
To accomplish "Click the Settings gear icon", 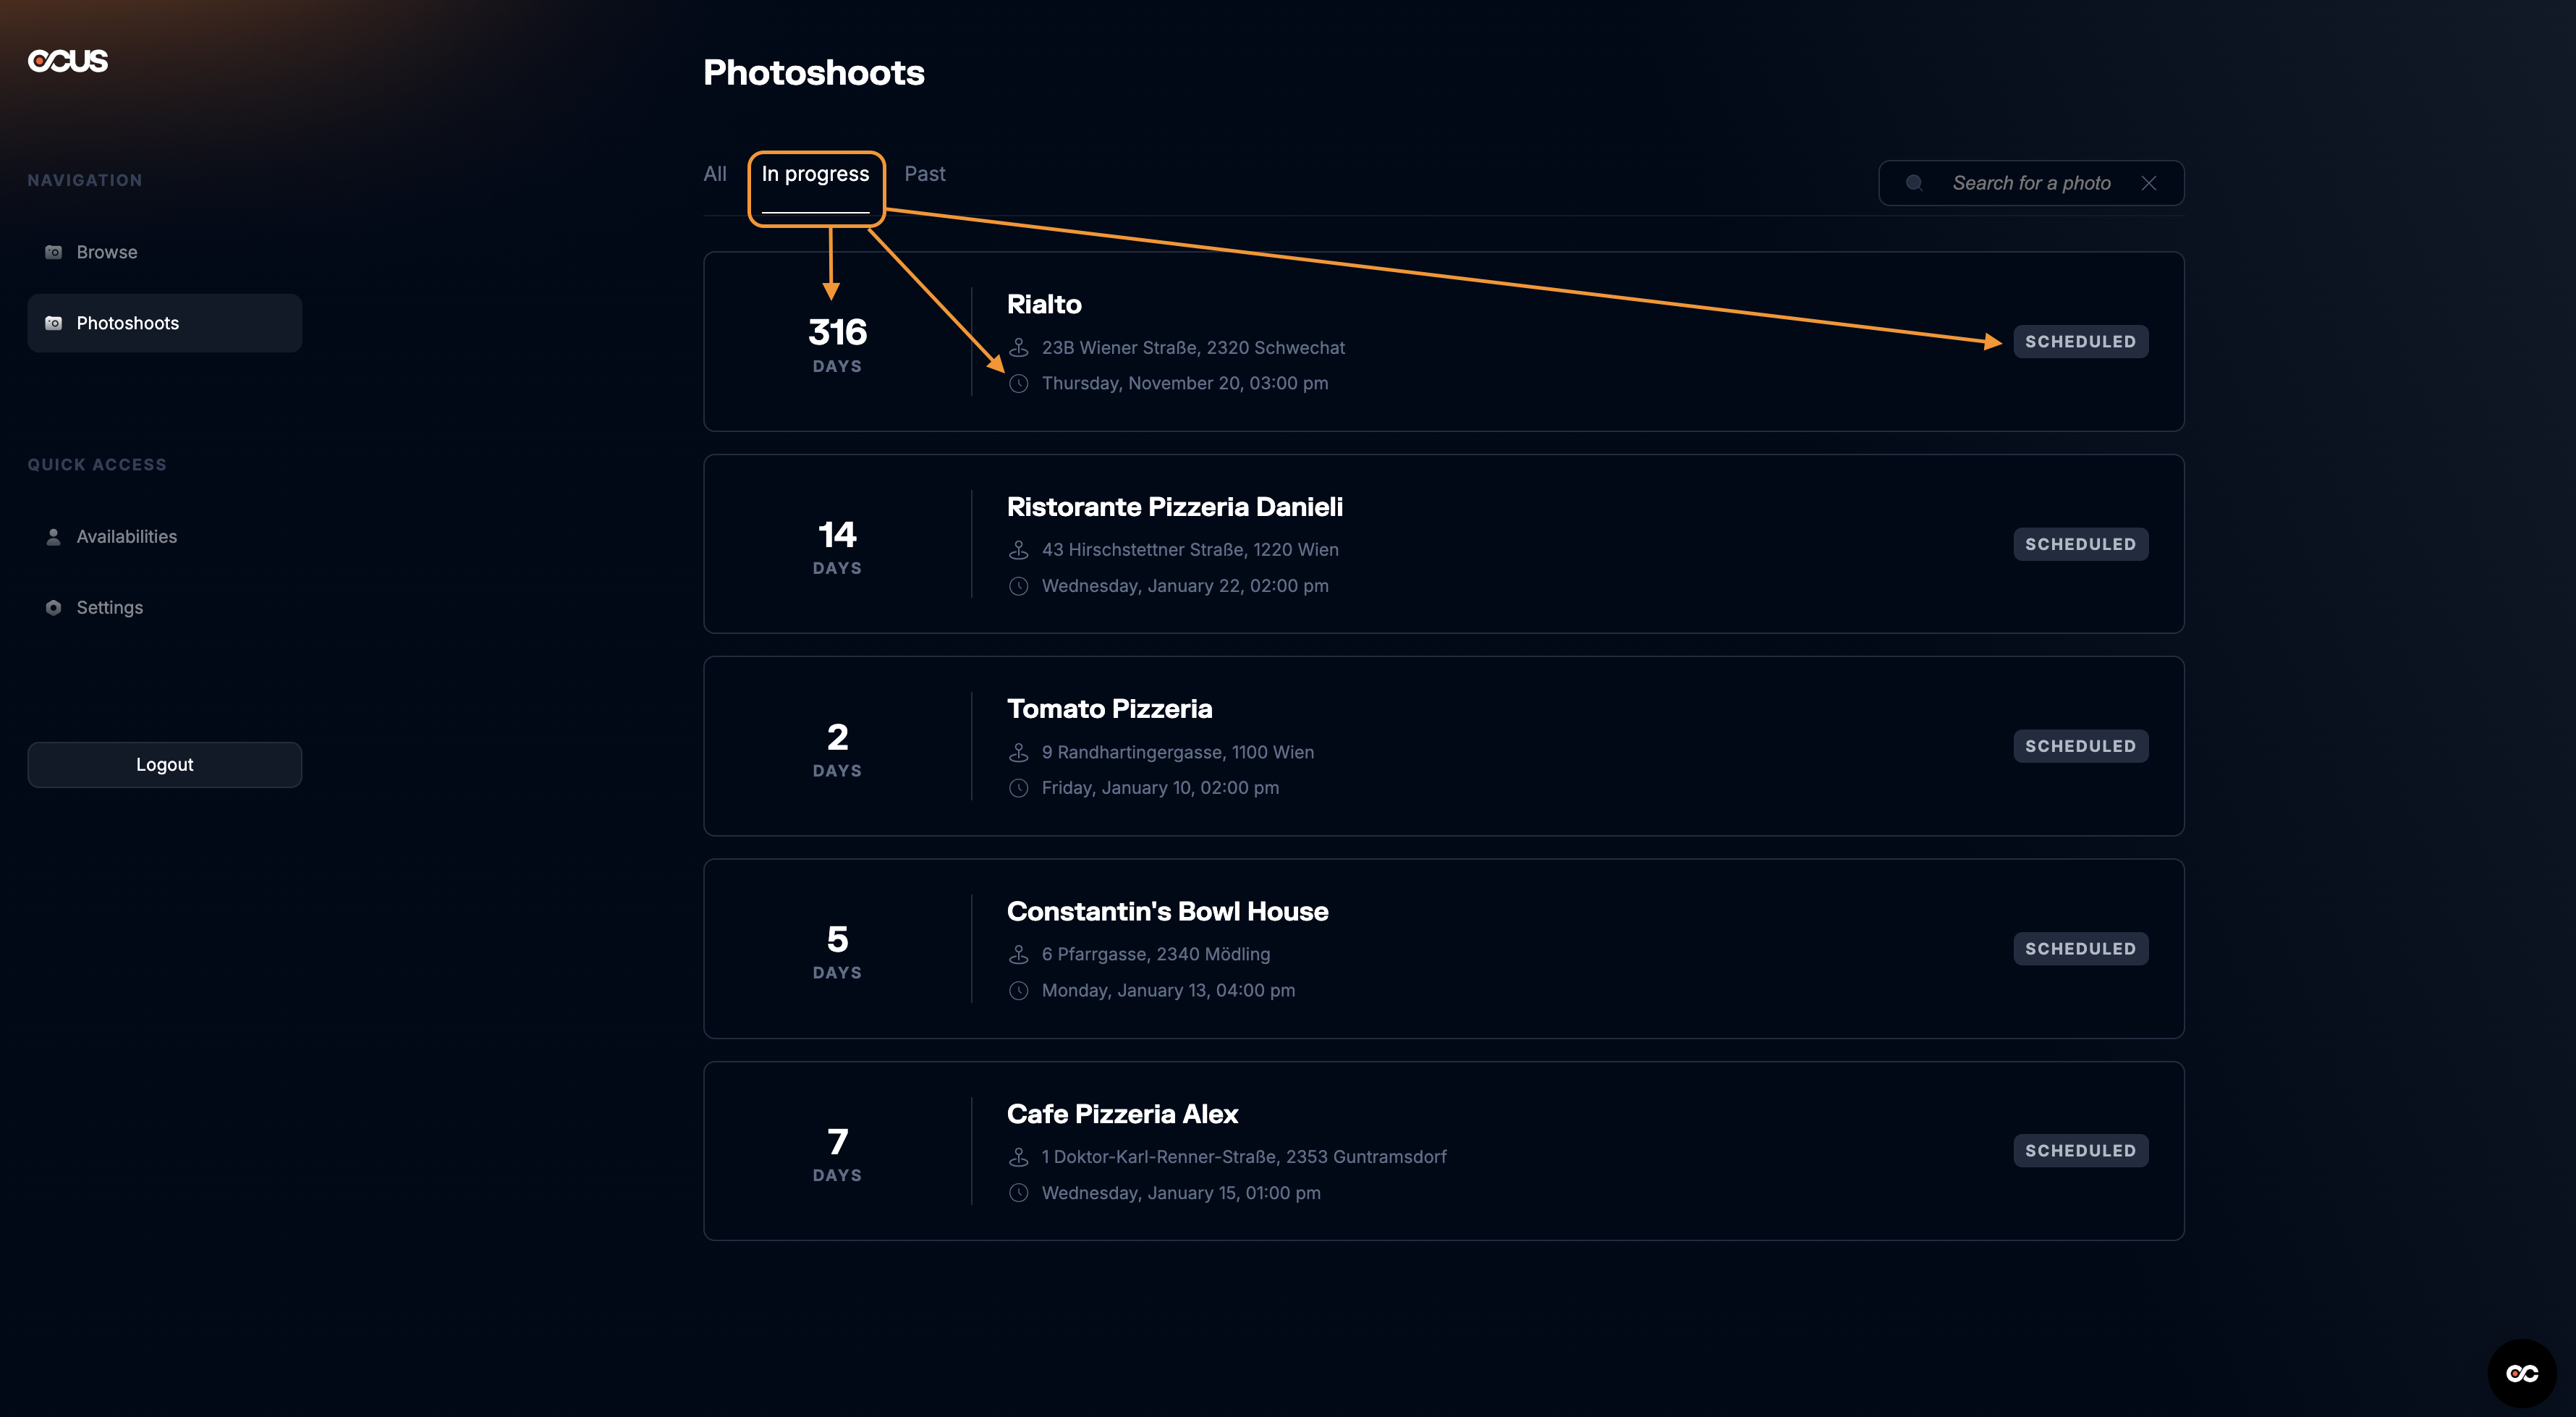I will pos(54,608).
